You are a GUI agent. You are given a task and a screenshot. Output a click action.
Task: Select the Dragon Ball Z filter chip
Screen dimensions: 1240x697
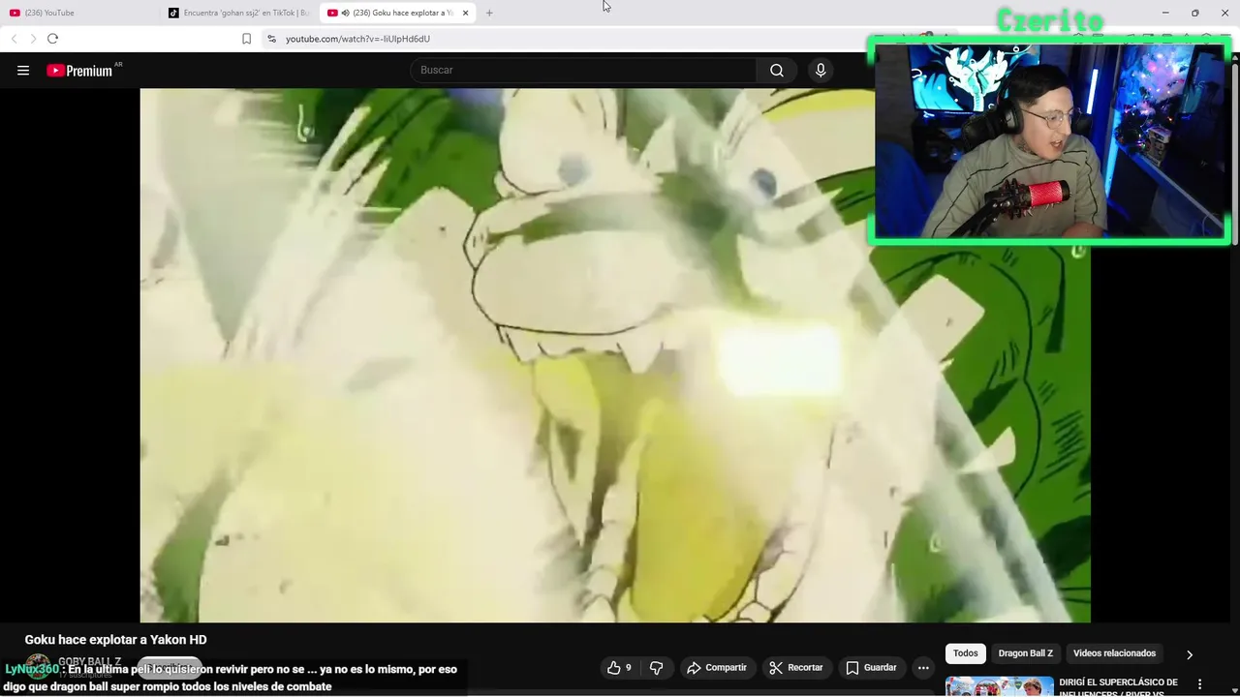point(1026,653)
